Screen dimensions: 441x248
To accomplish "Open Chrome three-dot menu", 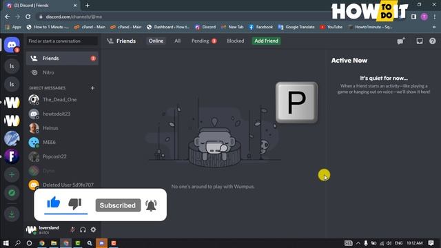I will point(435,17).
